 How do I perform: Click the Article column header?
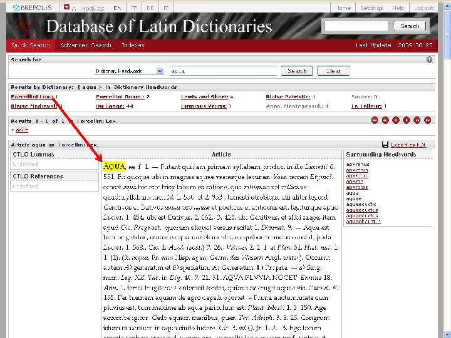click(221, 155)
